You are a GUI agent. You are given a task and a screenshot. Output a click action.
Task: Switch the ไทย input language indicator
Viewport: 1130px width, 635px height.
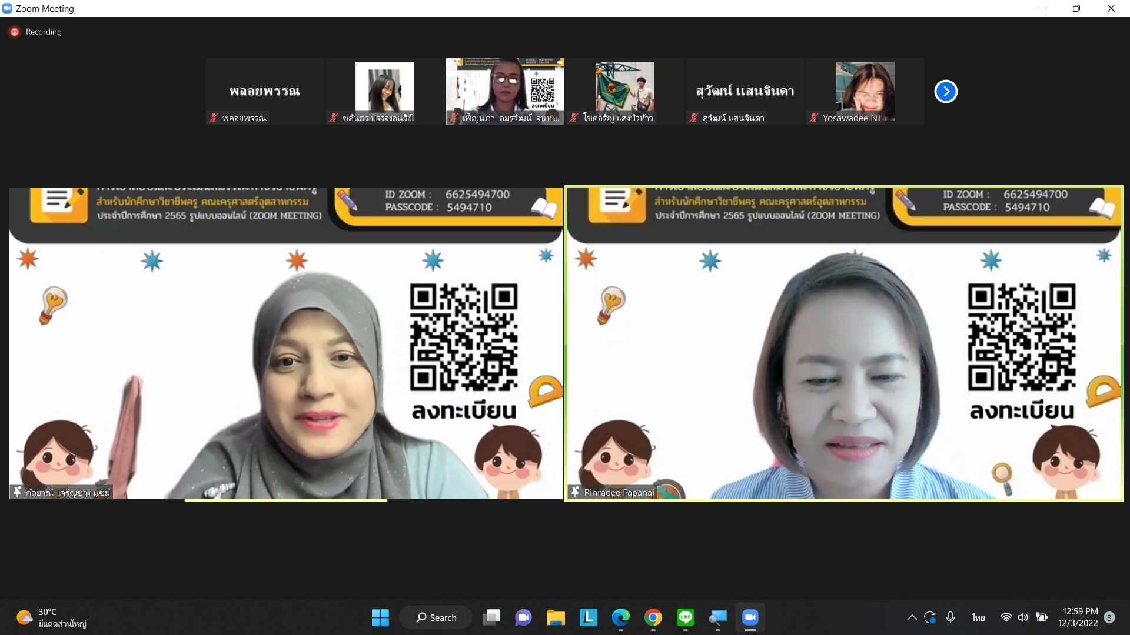point(978,617)
